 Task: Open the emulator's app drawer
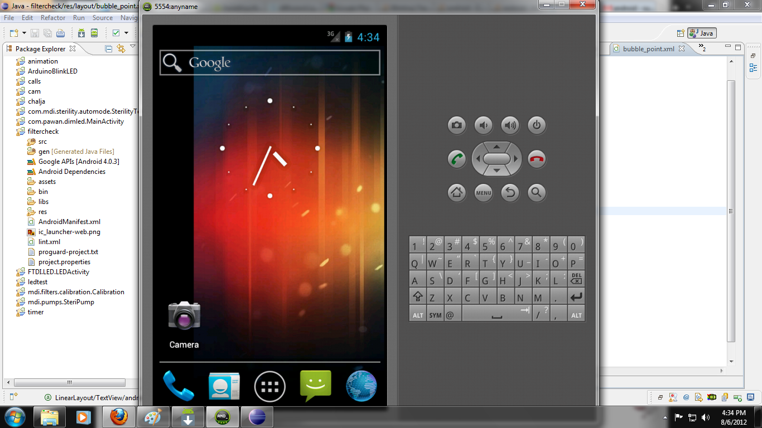[x=270, y=386]
